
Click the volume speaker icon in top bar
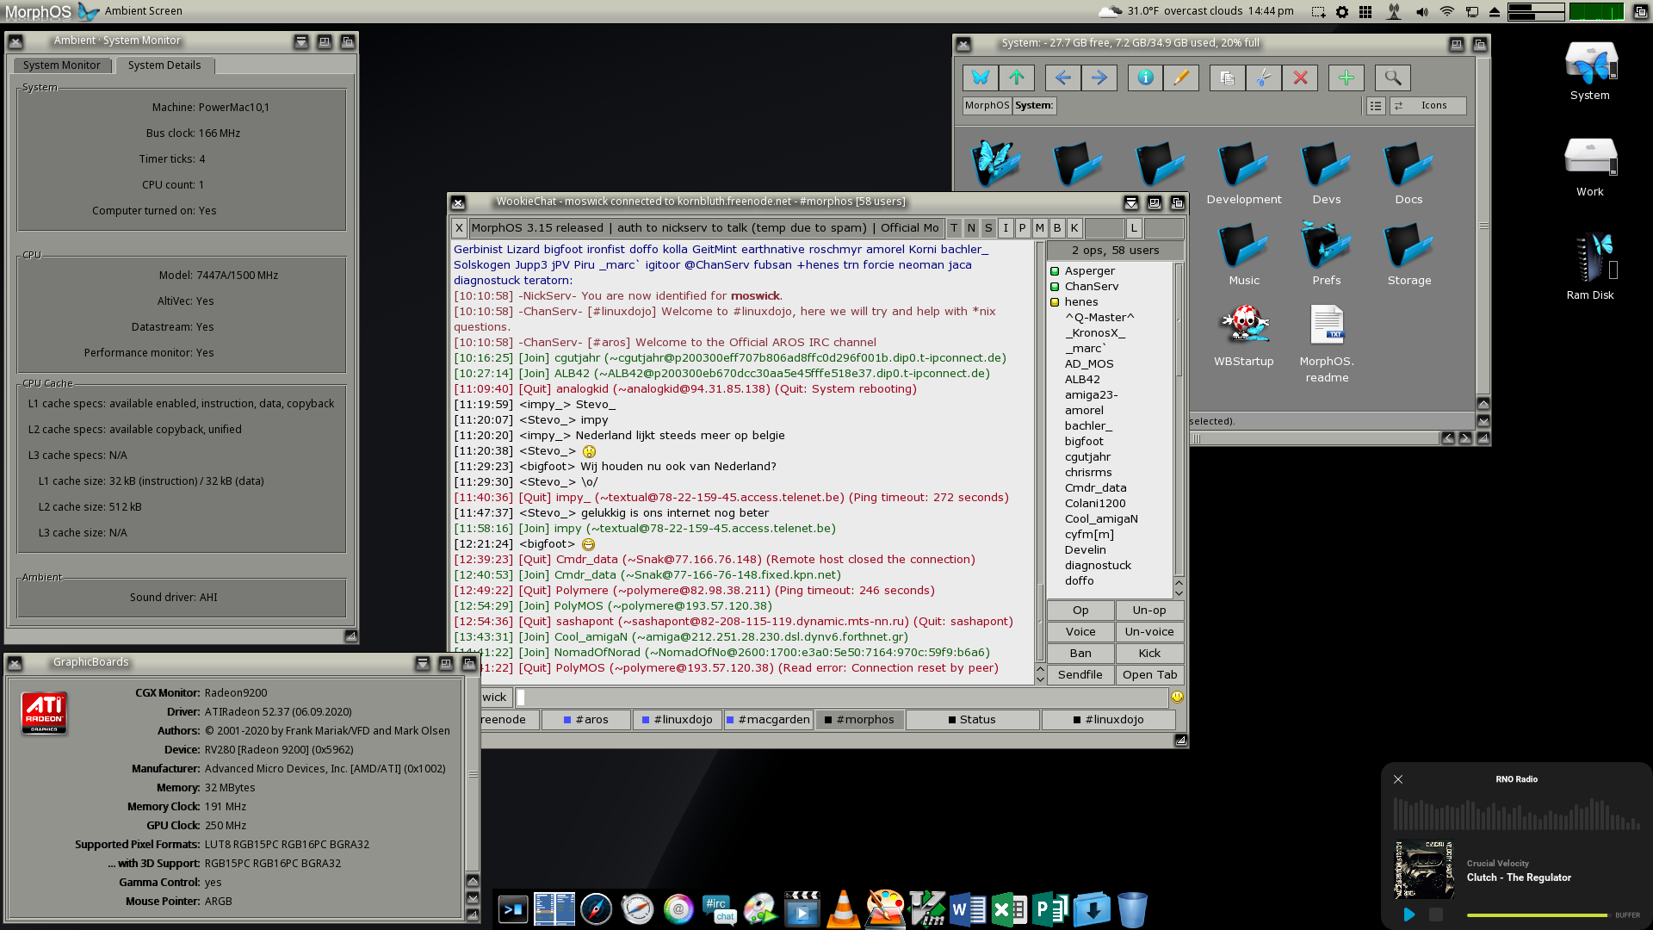coord(1421,11)
